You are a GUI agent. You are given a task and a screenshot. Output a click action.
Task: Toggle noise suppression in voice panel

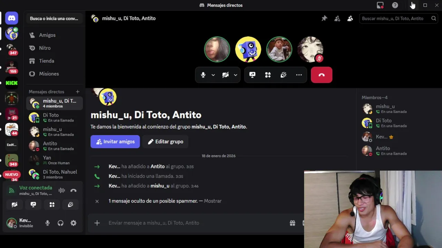(62, 190)
